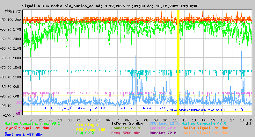Click the red 'Signál: nyní -52 dBm' legend
This screenshot has width=255, height=137.
click(27, 128)
